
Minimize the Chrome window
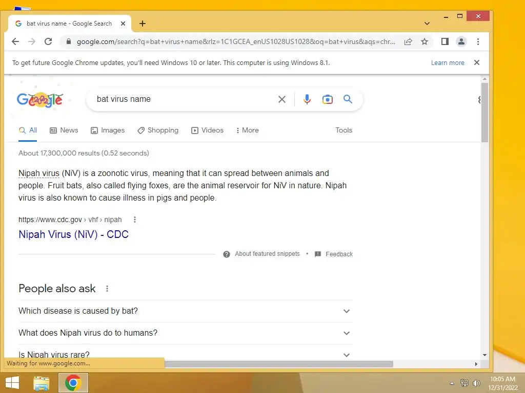[446, 16]
